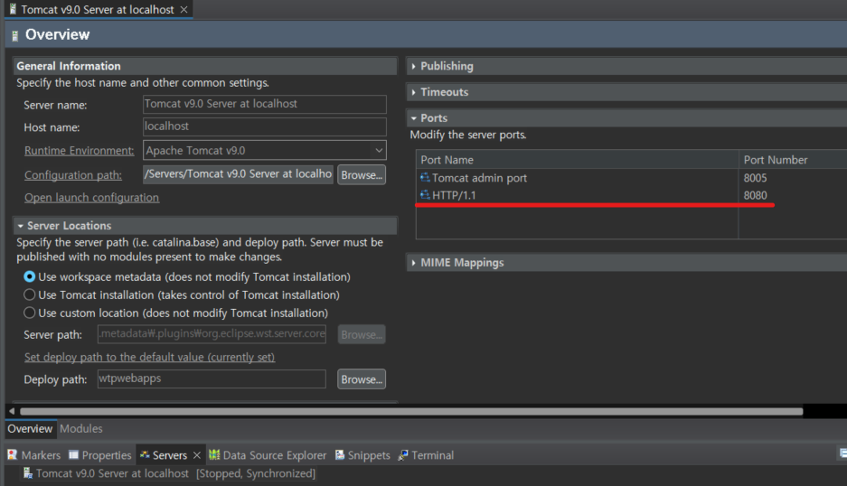Select Use custom location option
847x486 pixels.
pyautogui.click(x=29, y=313)
